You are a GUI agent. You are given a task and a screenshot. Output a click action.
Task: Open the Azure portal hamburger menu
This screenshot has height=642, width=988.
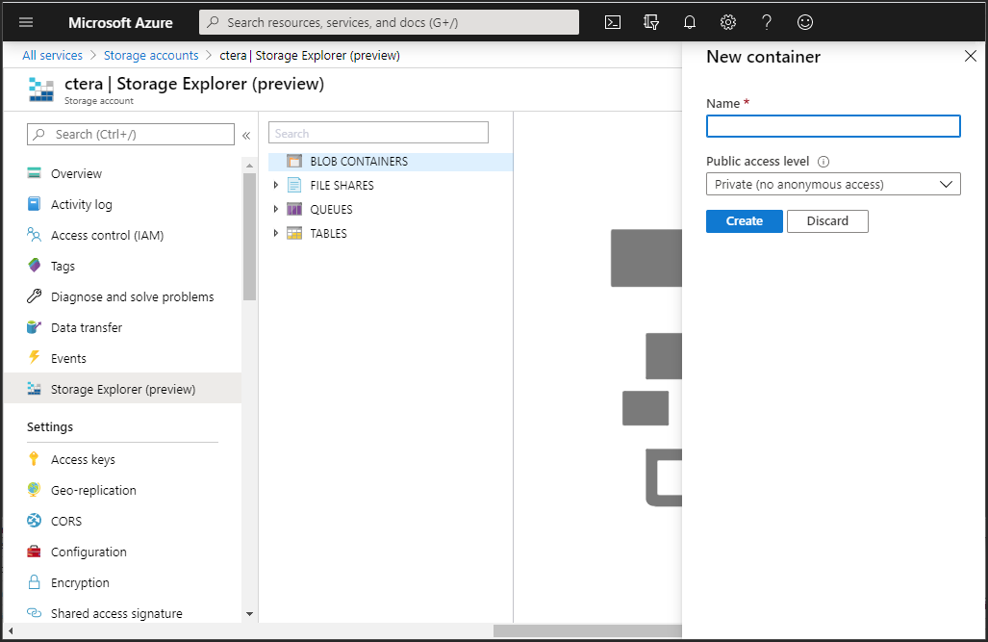(26, 23)
